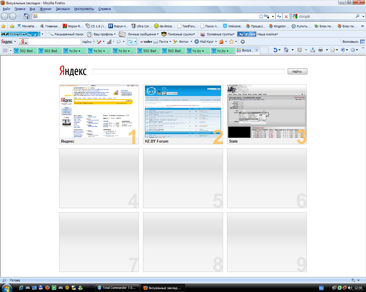This screenshot has width=366, height=292.
Task: Expand the navigation history dropdown arrow
Action: [x=19, y=17]
